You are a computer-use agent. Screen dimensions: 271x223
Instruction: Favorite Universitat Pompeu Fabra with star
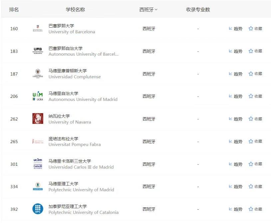(x=255, y=141)
